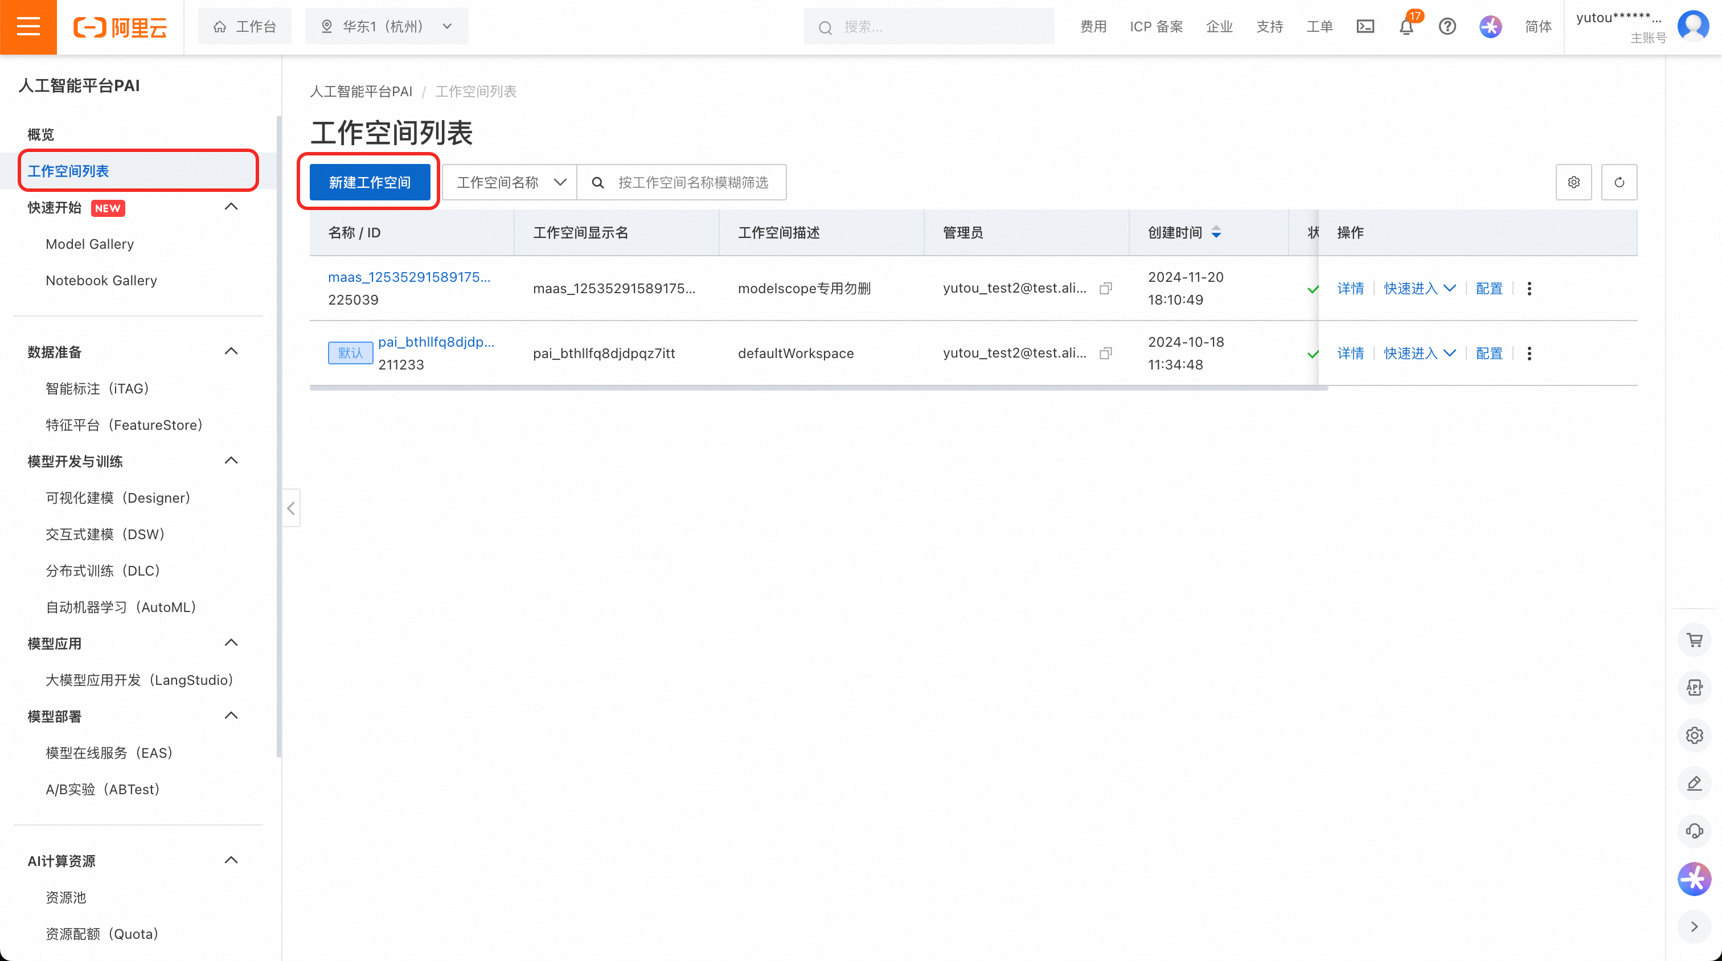This screenshot has width=1722, height=961.
Task: Open 详情 for the maas workspace
Action: (x=1350, y=289)
